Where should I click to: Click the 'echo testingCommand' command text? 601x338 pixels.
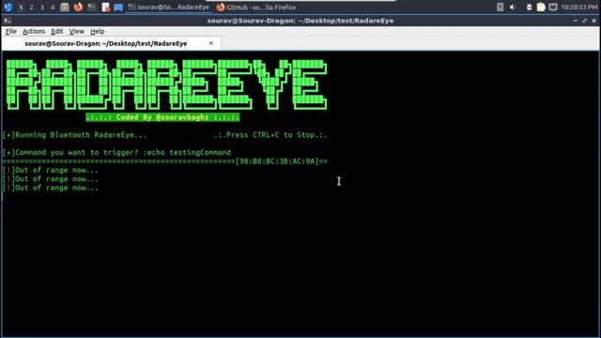click(x=189, y=152)
